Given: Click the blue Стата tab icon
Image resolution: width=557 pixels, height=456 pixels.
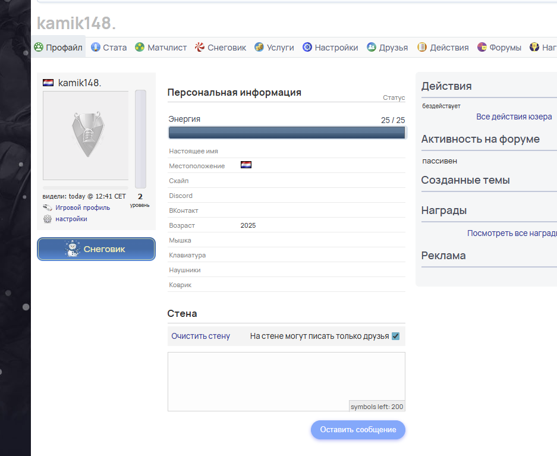Looking at the screenshot, I should pos(96,47).
